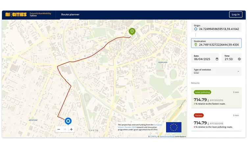Click the European Union flag image
This screenshot has width=248, height=148.
[x=174, y=127]
